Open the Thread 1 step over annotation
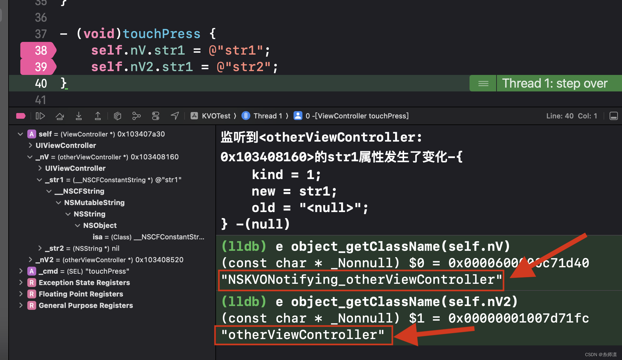Screen dimensions: 622x360 [x=555, y=83]
